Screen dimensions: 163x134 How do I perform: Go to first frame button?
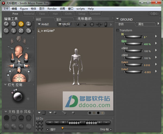click(x=50, y=122)
